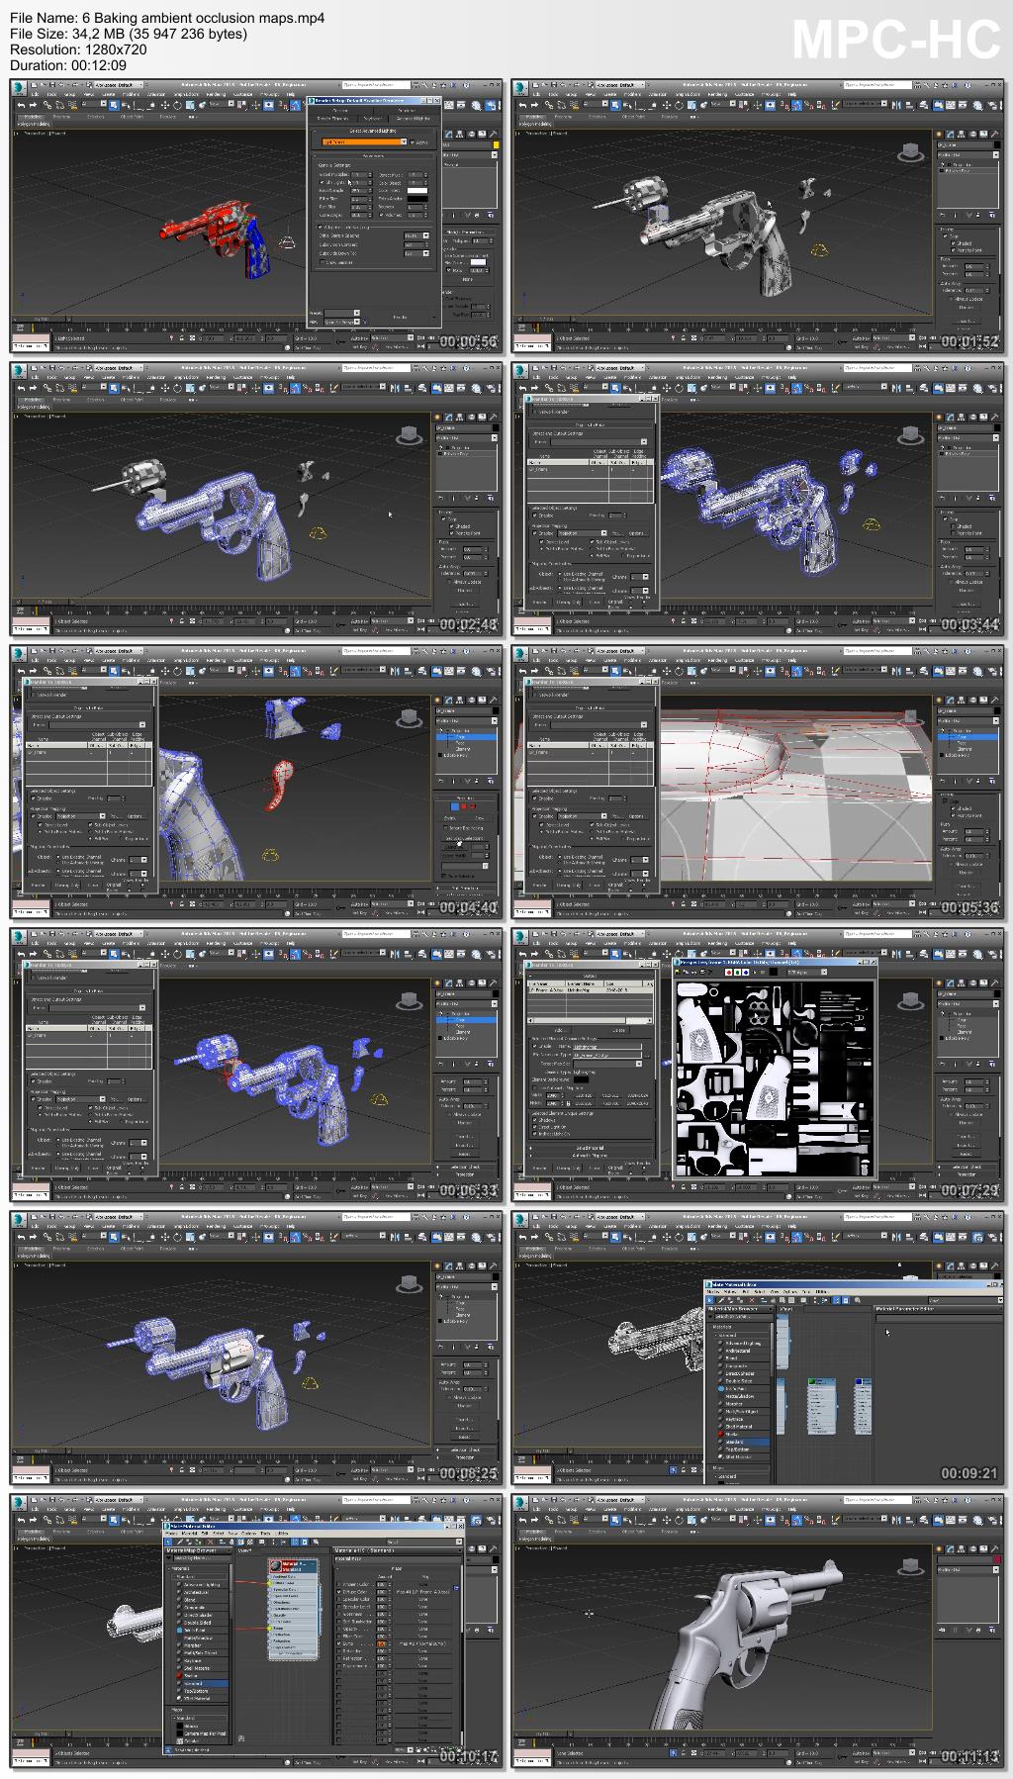Toggle the Indirect Illum On checkbox in frame 00:07:29
This screenshot has height=1779, width=1013.
pyautogui.click(x=535, y=1132)
